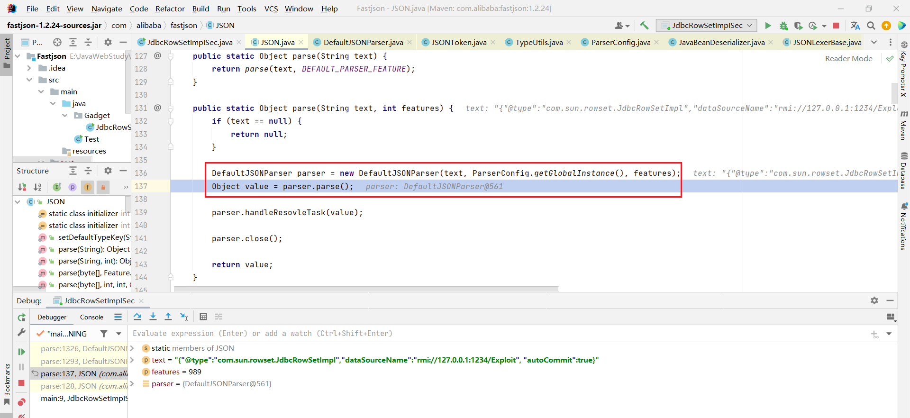Collapse the Gadget folder in the Project tree
This screenshot has width=910, height=418.
coord(65,115)
